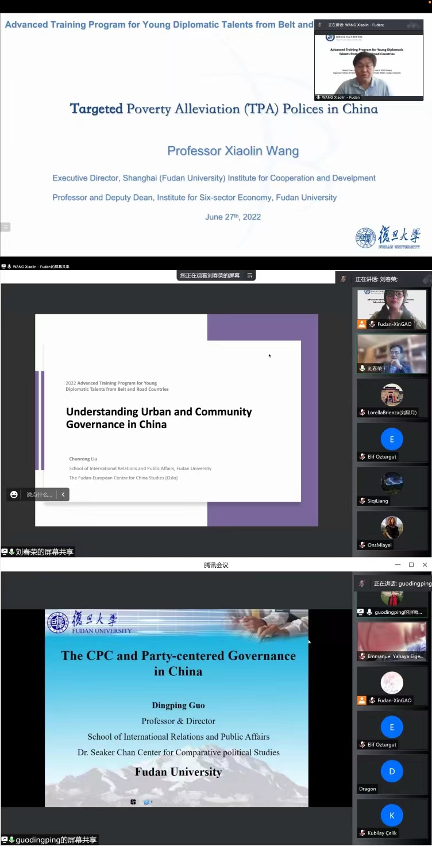Click the LorellaBrienza participant tile
432x846 pixels.
pyautogui.click(x=392, y=397)
